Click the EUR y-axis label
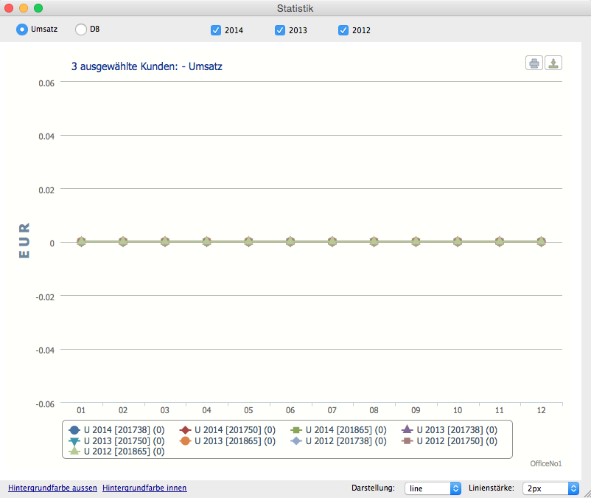 (24, 241)
